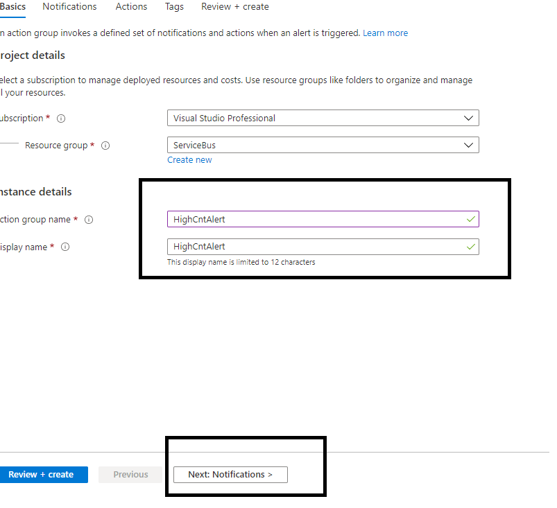Follow the Learn more link

[385, 33]
